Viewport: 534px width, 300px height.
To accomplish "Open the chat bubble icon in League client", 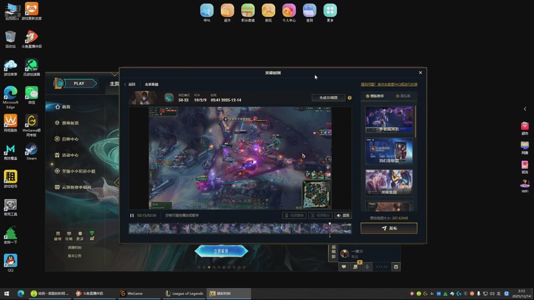I will pos(344,267).
